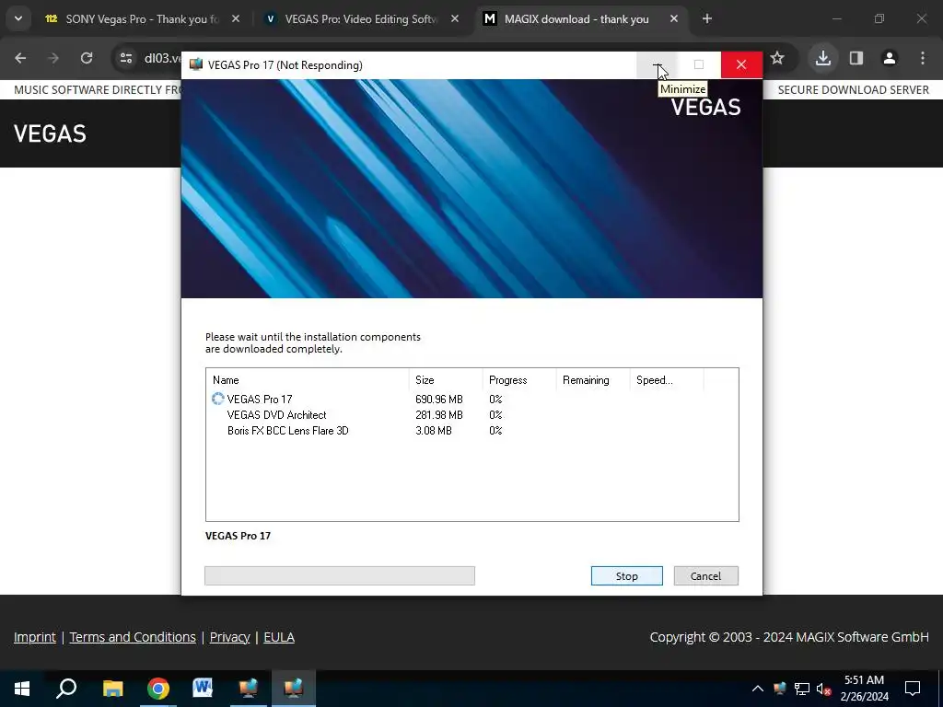Open the Chrome three-dot menu
Image resolution: width=943 pixels, height=707 pixels.
coord(923,58)
